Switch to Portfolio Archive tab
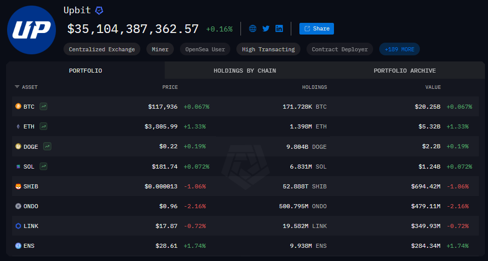This screenshot has width=488, height=261. point(404,71)
